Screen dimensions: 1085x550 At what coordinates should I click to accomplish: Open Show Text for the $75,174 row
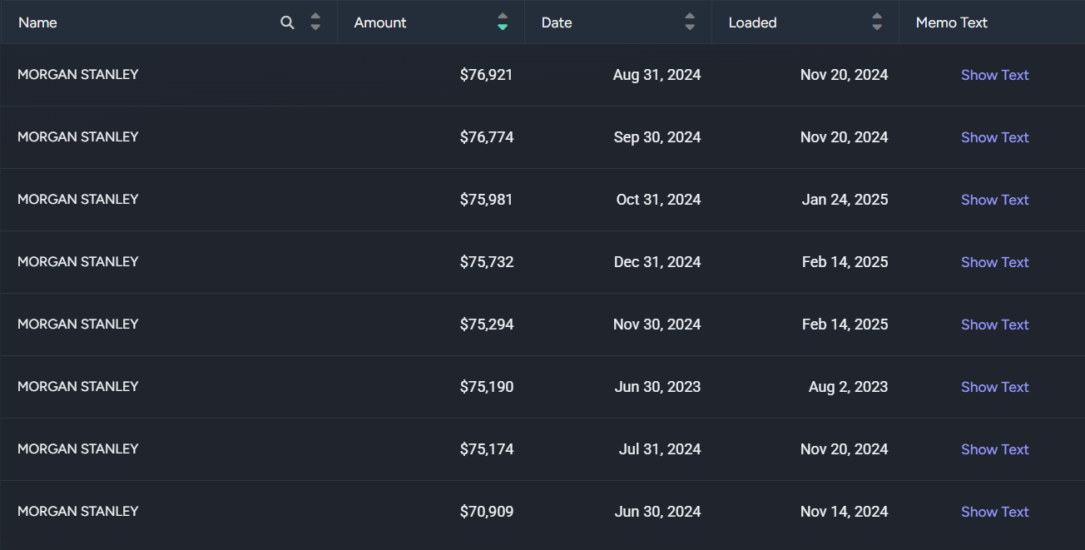point(994,449)
